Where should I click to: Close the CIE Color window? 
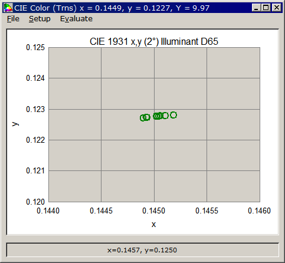(277, 8)
